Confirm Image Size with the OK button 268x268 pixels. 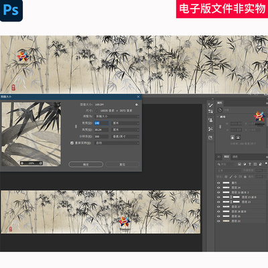pos(86,164)
